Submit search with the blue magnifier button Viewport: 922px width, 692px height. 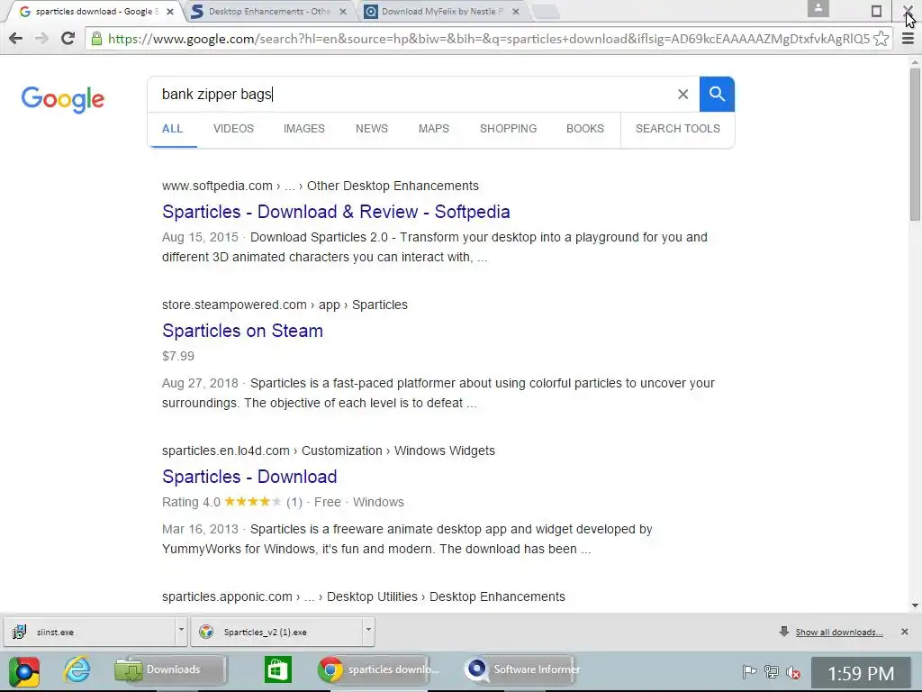point(717,94)
